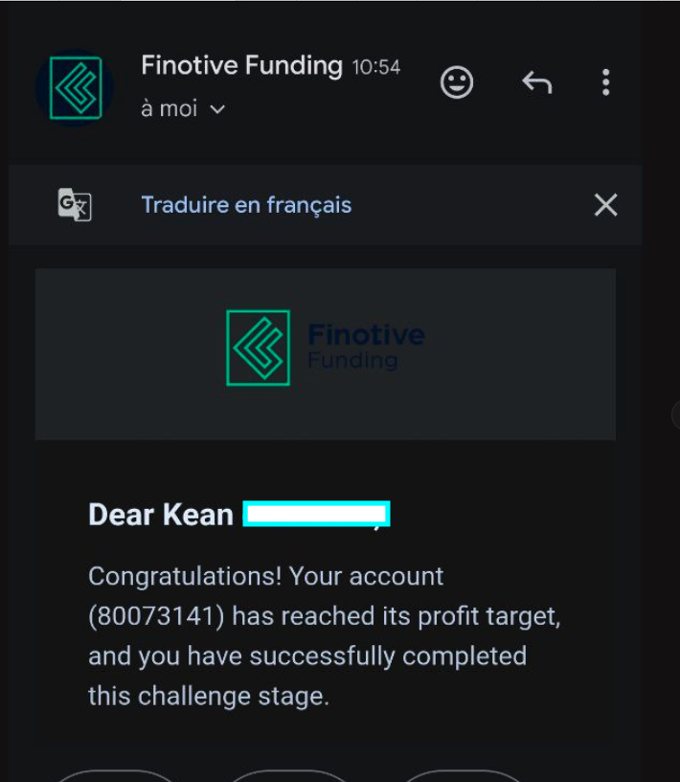Reply to the Finotive Funding email
680x782 pixels.
coord(536,82)
